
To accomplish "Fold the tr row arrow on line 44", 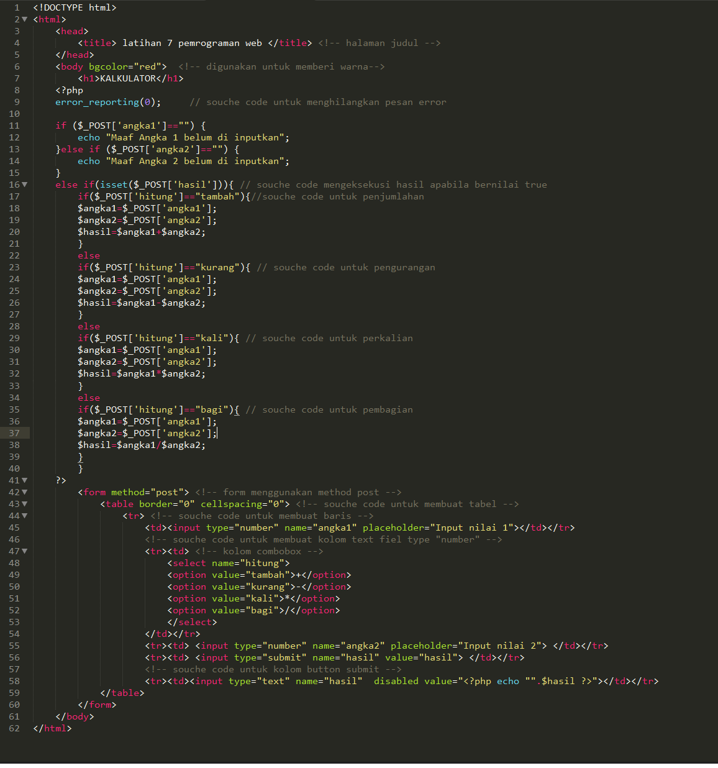I will pos(24,516).
